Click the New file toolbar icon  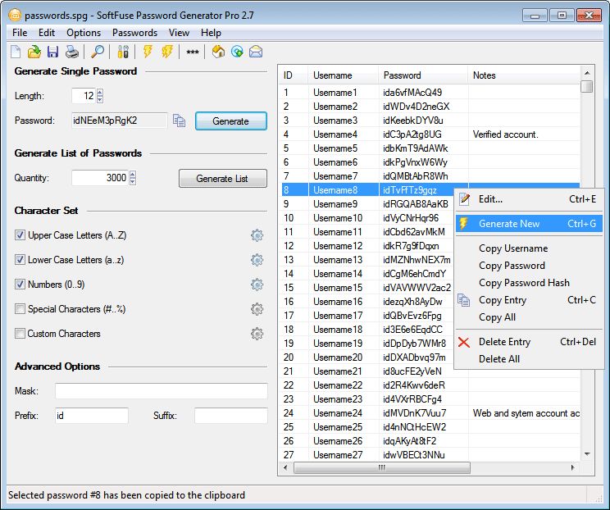16,52
